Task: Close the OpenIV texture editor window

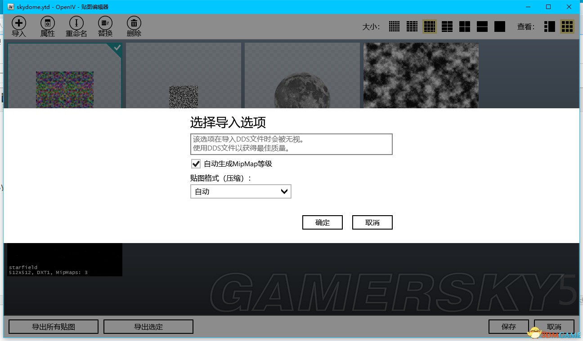Action: click(x=569, y=7)
